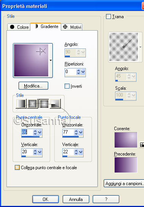Expand the Ripetizioni value dropdown
This screenshot has height=207, width=144.
point(83,72)
